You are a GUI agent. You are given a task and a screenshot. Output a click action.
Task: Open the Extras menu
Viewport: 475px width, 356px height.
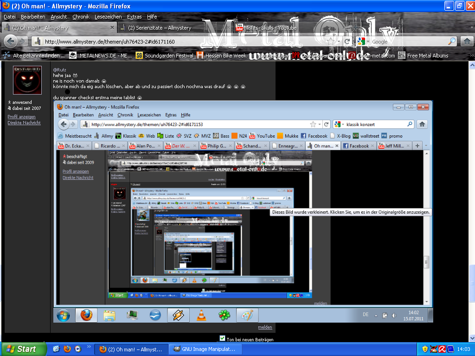tap(134, 17)
